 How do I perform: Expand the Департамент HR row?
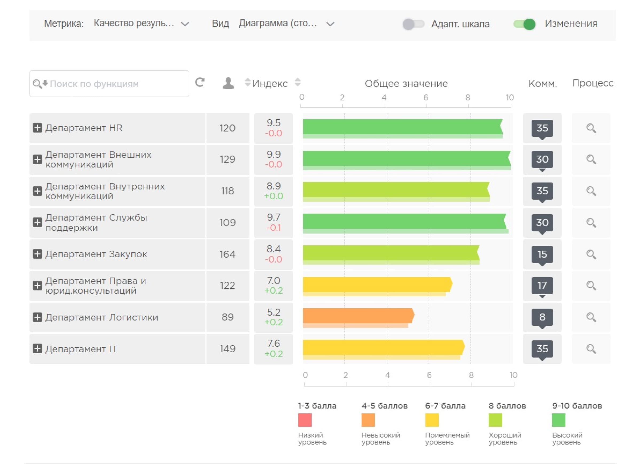coord(37,128)
